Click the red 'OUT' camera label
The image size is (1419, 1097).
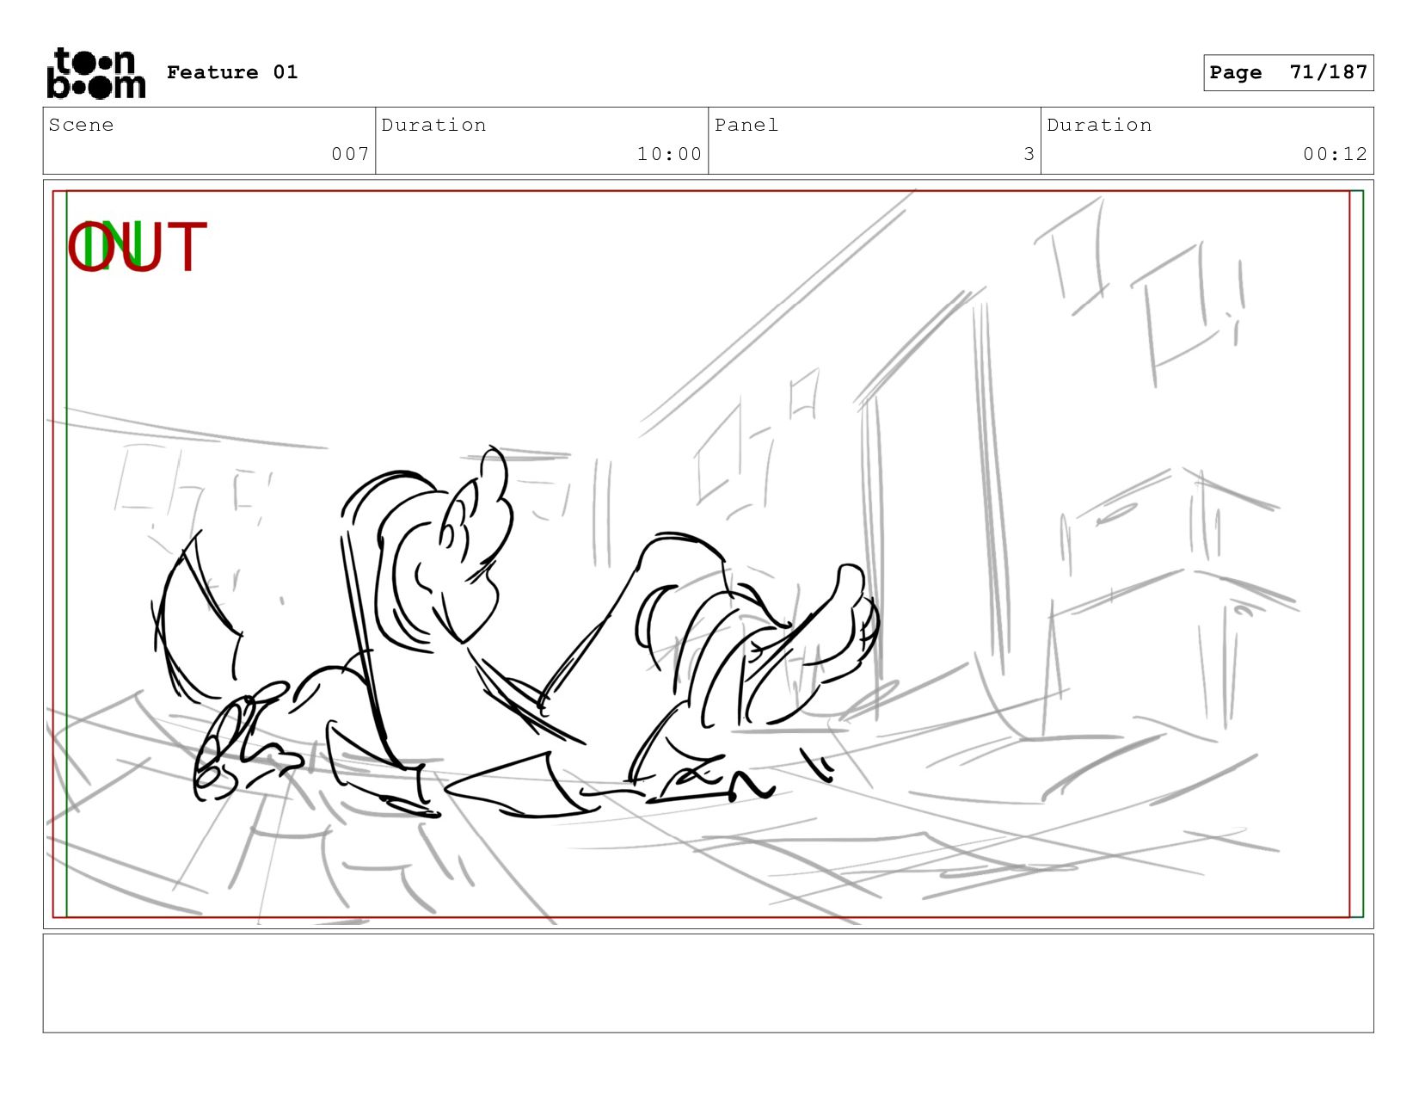point(138,248)
